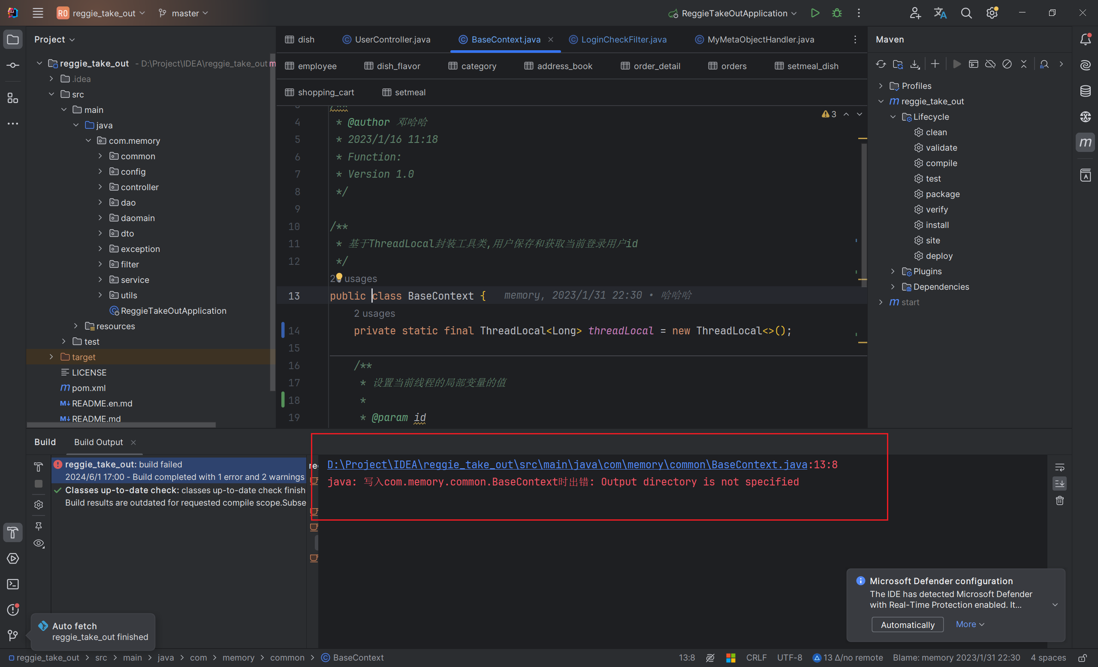Select the Maven install lifecycle goal

(x=937, y=225)
